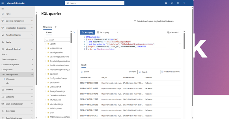229x119 pixels.
Task: Click the 2025-07-08T07:59:28Z result row
Action: (130, 83)
